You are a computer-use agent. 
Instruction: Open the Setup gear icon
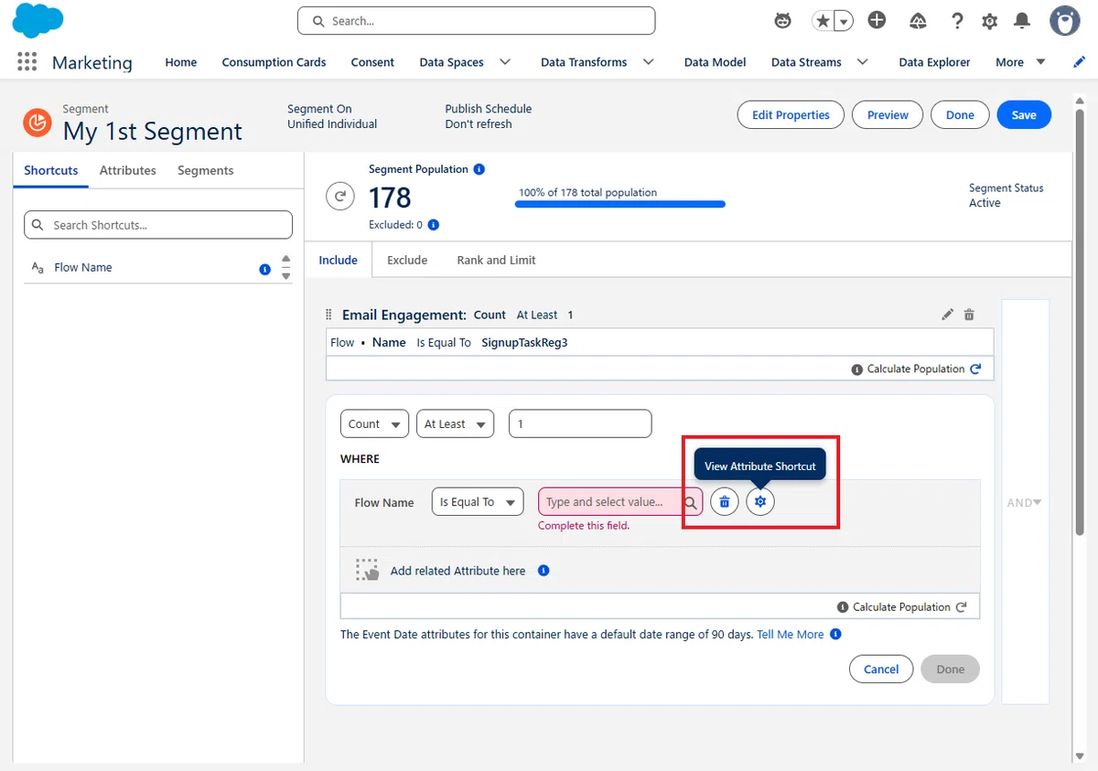pyautogui.click(x=989, y=20)
